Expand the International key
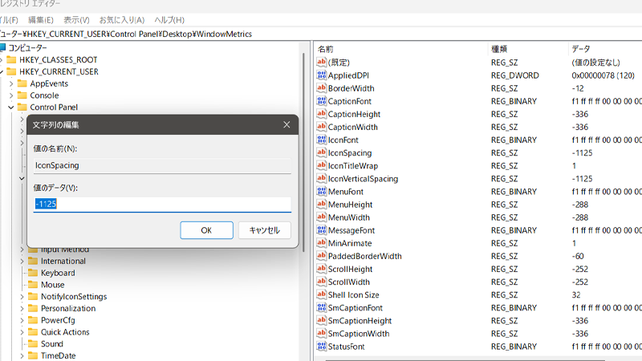Viewport: 642px width, 361px height. (x=22, y=262)
